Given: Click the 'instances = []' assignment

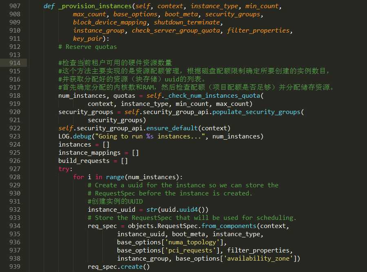Looking at the screenshot, I should pyautogui.click(x=84, y=145).
